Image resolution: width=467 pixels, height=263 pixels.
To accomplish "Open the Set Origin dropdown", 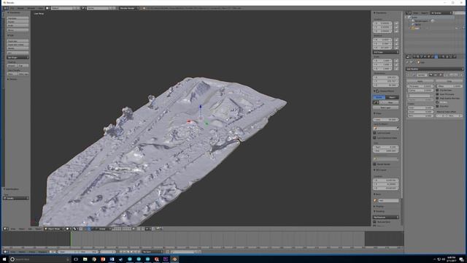I will coord(18,58).
